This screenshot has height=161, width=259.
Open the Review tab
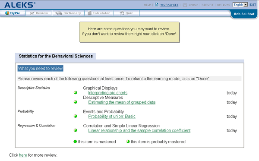point(39,13)
